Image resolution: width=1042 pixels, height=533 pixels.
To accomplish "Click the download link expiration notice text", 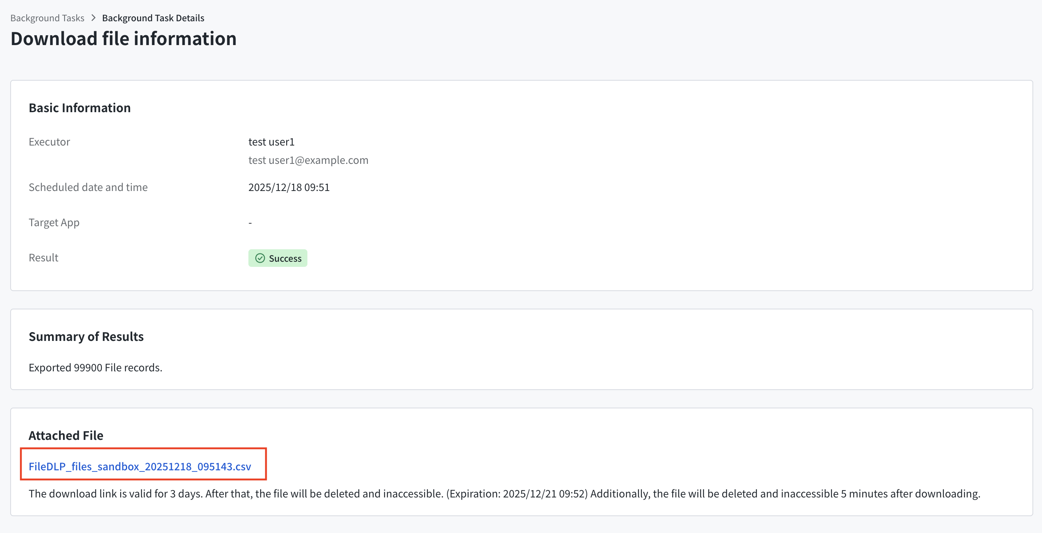I will (505, 494).
